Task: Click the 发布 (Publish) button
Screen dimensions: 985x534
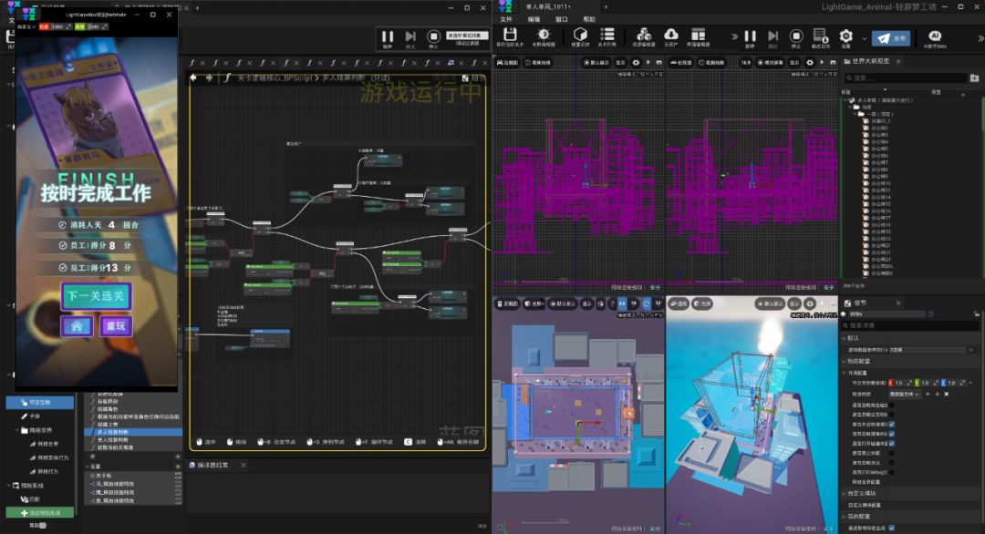Action: (x=890, y=38)
